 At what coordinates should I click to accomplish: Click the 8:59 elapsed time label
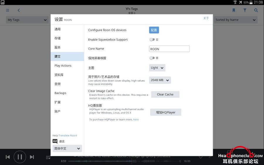coord(63,161)
